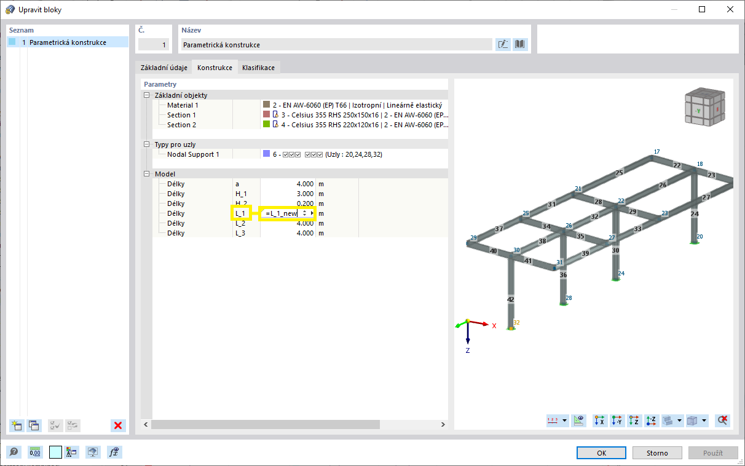
Task: Toggle the dimension visibility icon with eye
Action: [578, 421]
